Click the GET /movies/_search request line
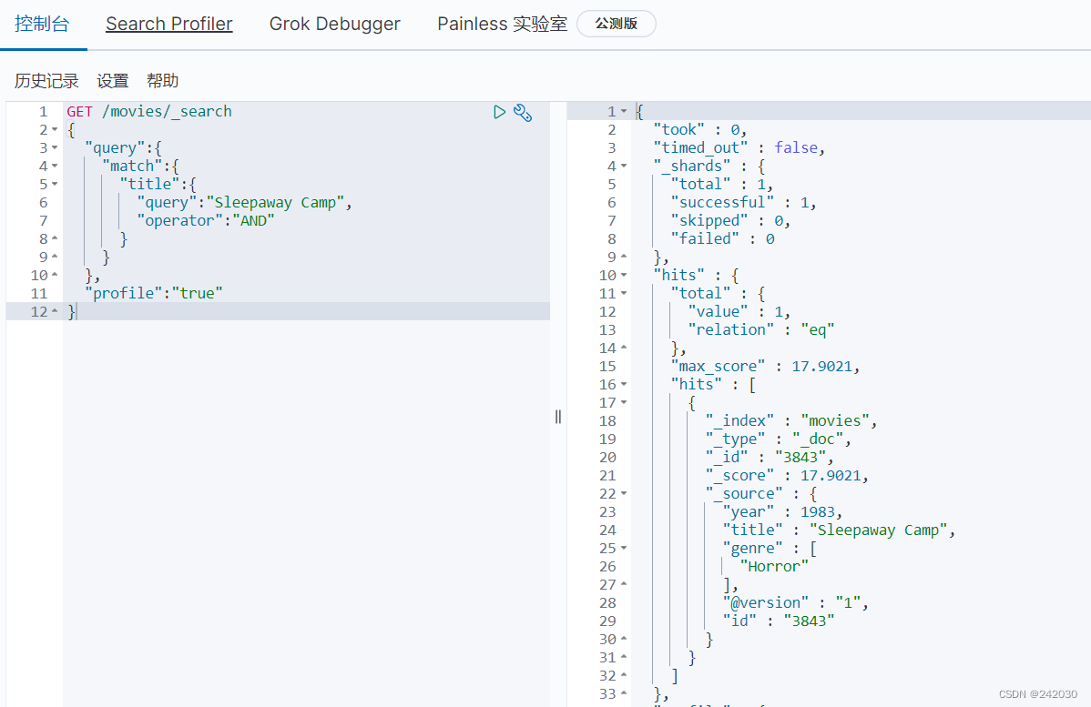The image size is (1091, 707). 149,111
